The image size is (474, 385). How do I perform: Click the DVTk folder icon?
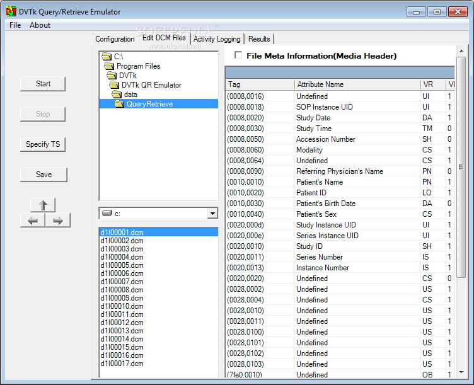(x=112, y=75)
